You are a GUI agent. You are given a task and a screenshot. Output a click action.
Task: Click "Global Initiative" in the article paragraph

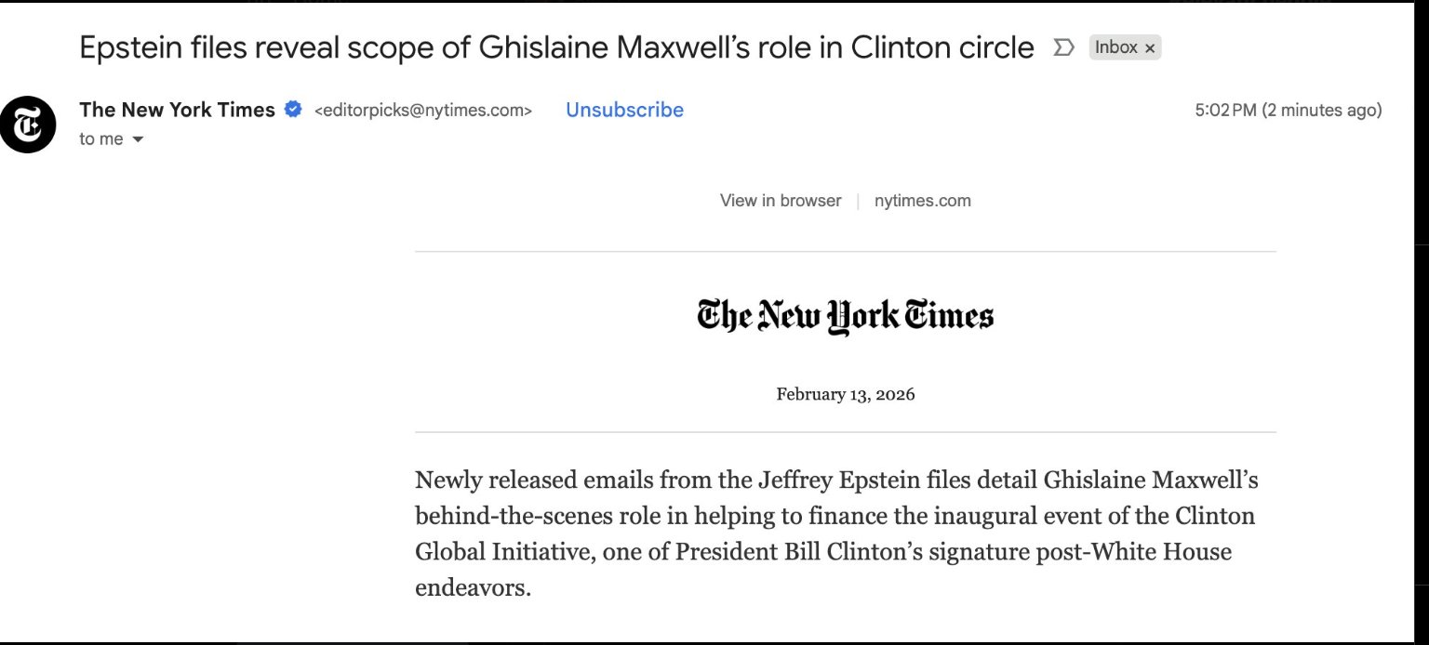point(501,552)
